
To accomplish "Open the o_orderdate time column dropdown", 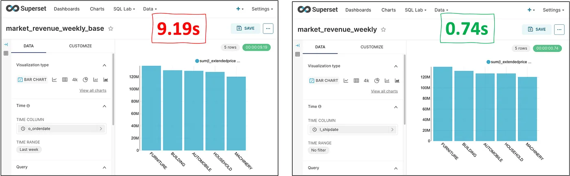I will [x=61, y=129].
